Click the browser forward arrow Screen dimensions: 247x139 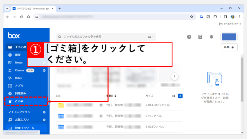pyautogui.click(x=14, y=17)
